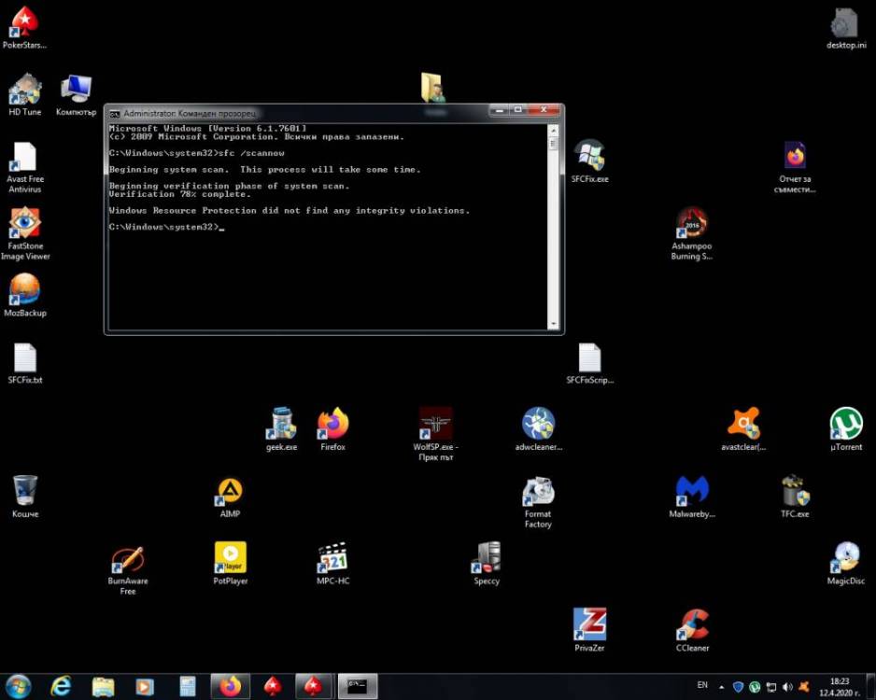Open command prompt system menu icon
The height and width of the screenshot is (700, 876).
[115, 114]
